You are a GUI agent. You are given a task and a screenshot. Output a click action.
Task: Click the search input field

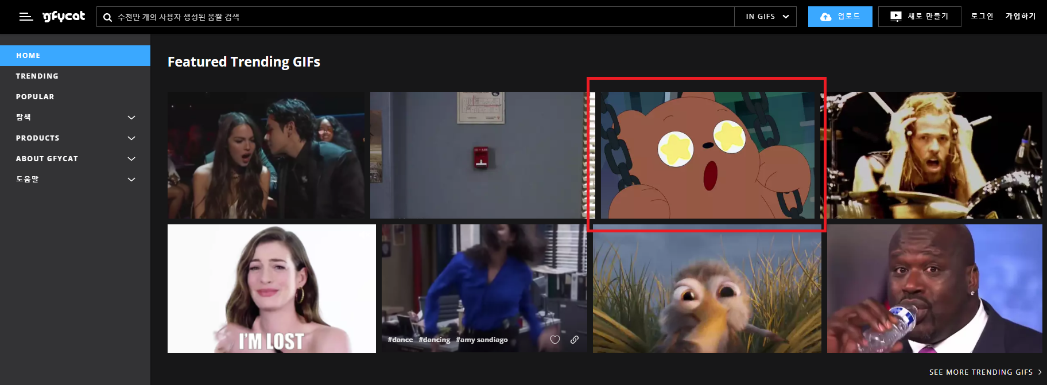tap(416, 17)
